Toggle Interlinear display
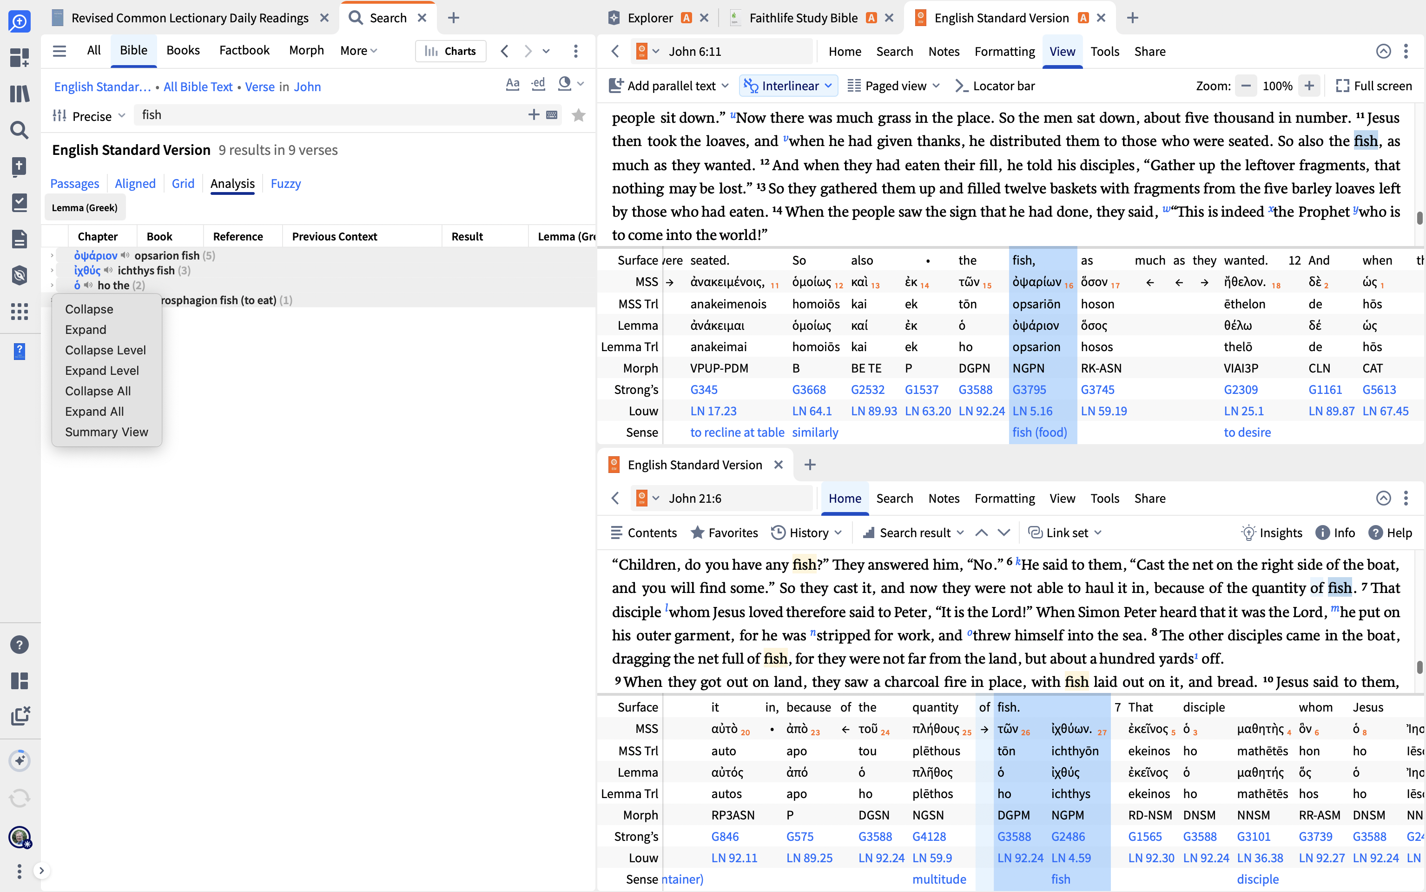 tap(782, 86)
